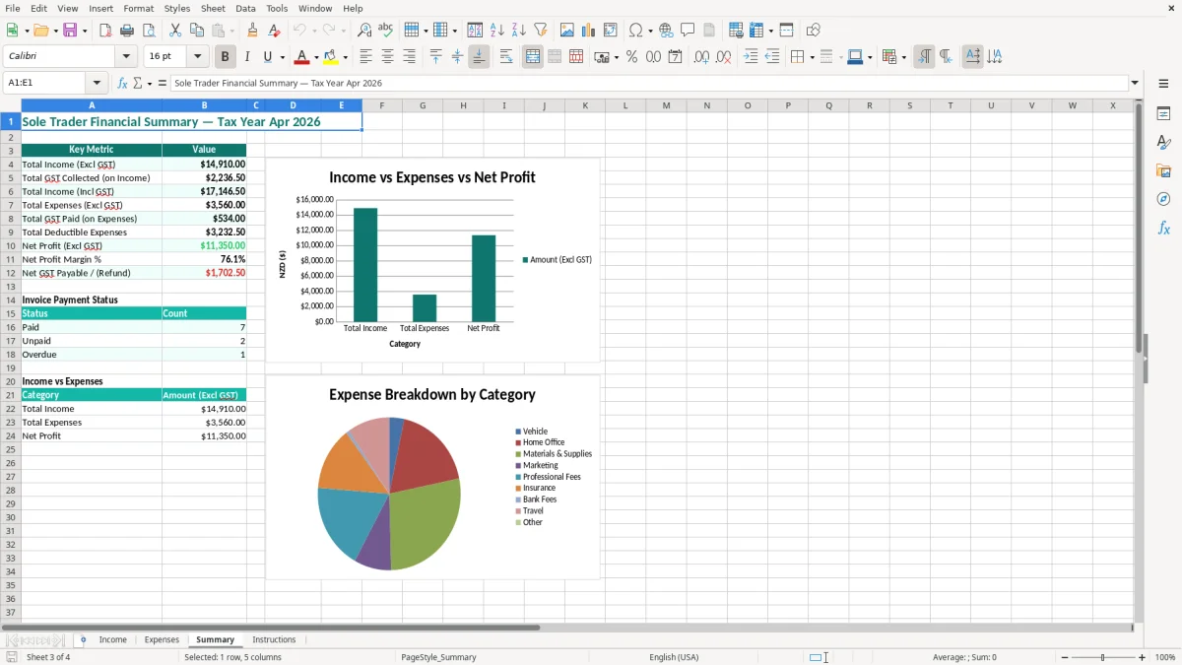Click the zoom slider in status bar
Viewport: 1182px width, 665px height.
tap(1102, 657)
